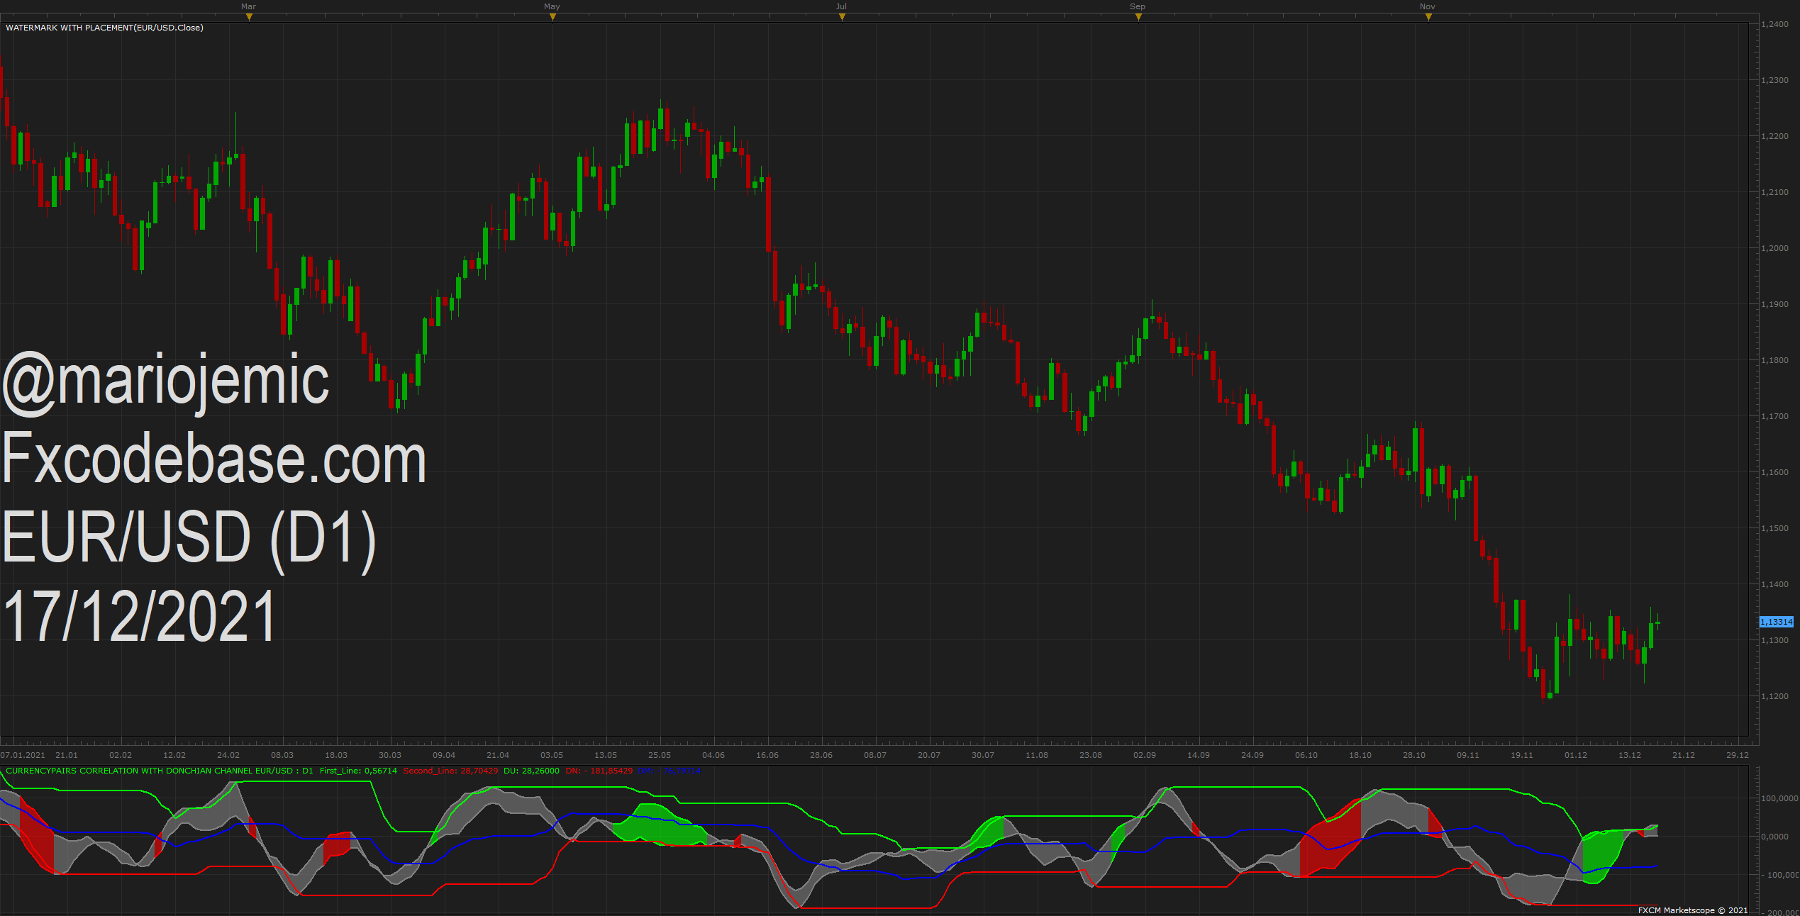Click the Jul month marker triangle
This screenshot has width=1800, height=916.
pos(842,17)
